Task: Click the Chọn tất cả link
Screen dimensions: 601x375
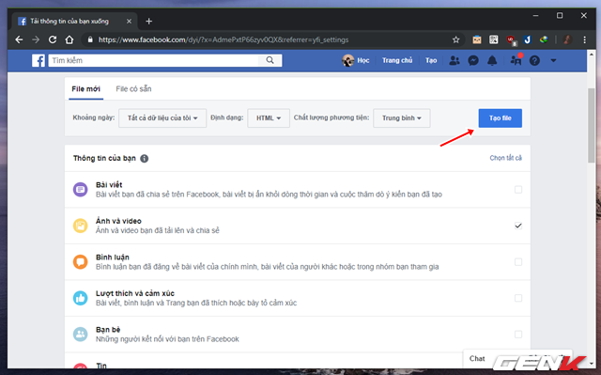Action: (505, 158)
